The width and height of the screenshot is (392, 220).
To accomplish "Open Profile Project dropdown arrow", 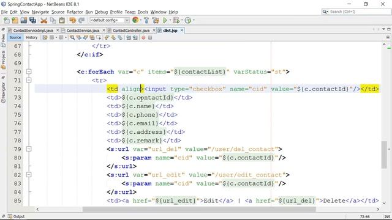I will point(194,20).
